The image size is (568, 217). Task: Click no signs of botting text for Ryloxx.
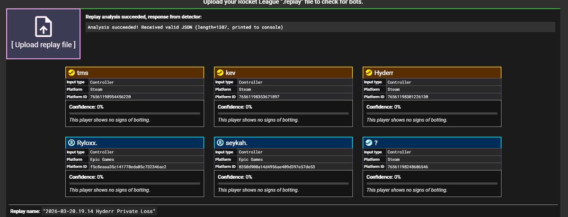[x=109, y=190]
